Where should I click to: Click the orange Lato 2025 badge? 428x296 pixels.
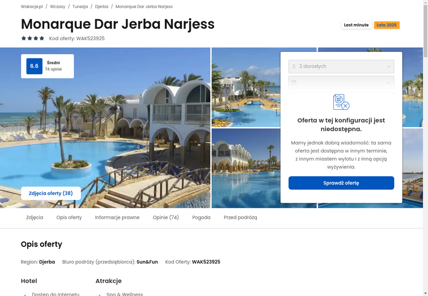point(386,25)
